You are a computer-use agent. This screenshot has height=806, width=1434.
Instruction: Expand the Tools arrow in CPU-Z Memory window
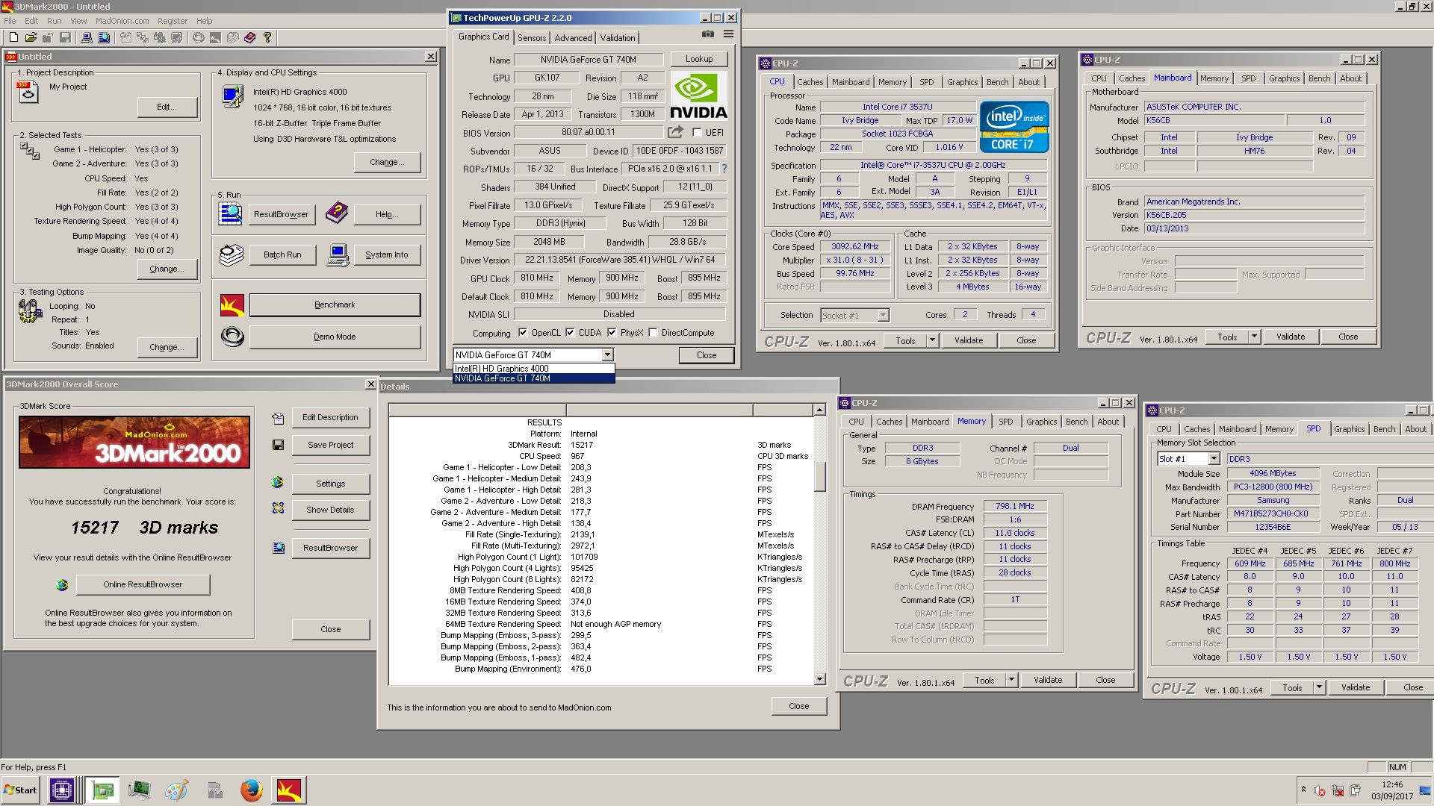(x=1011, y=680)
